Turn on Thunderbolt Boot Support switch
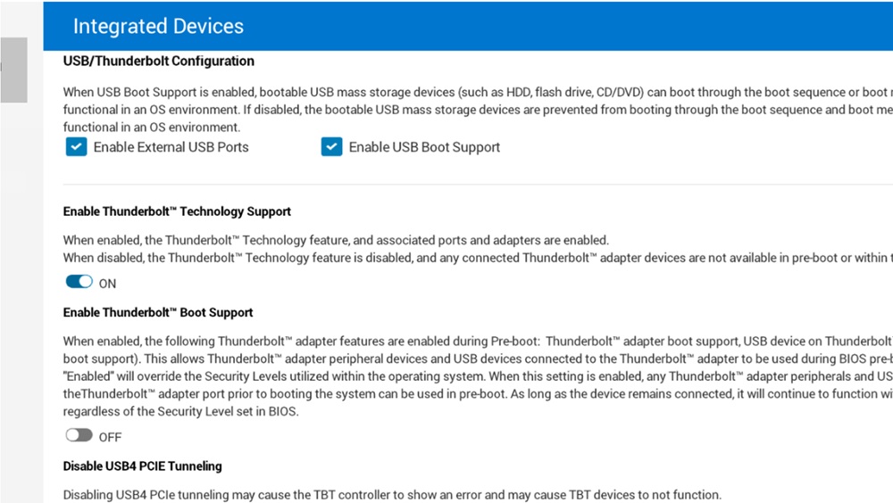The image size is (893, 503). click(x=79, y=435)
